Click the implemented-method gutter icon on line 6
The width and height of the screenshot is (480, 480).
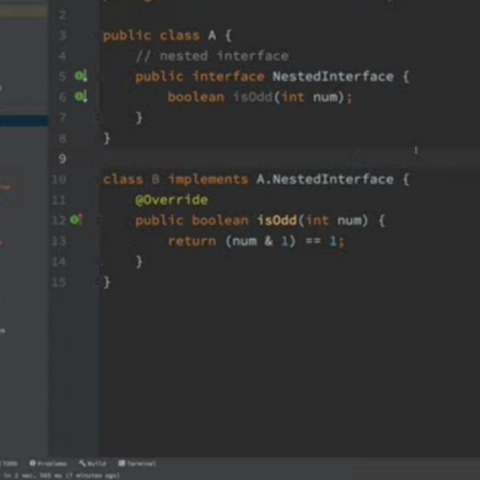pyautogui.click(x=81, y=97)
